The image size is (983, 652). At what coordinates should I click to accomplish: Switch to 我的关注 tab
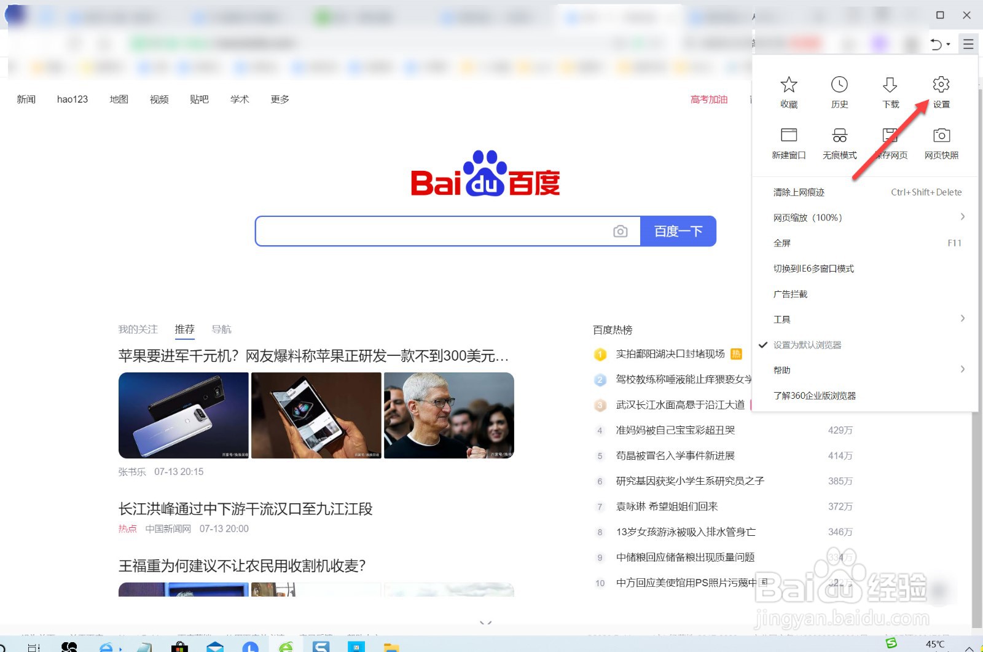138,329
